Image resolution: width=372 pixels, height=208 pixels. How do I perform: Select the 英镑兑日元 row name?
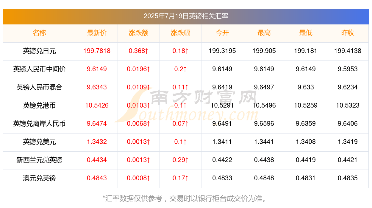[39, 51]
